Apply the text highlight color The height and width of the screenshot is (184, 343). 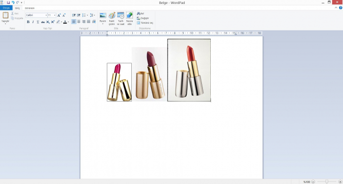click(58, 22)
